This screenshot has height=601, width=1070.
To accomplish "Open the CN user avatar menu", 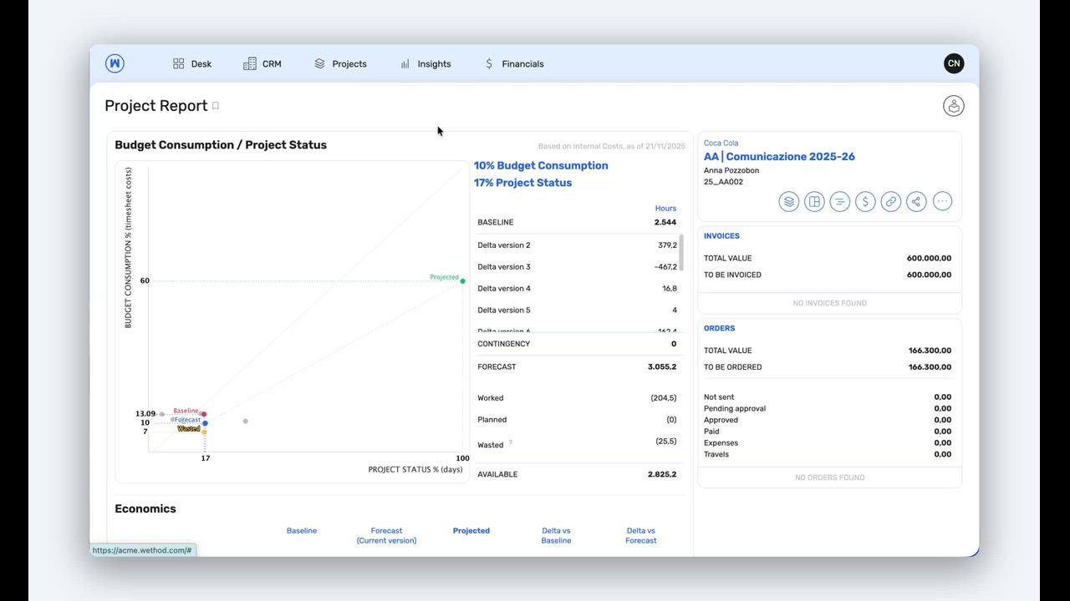I will click(x=954, y=63).
